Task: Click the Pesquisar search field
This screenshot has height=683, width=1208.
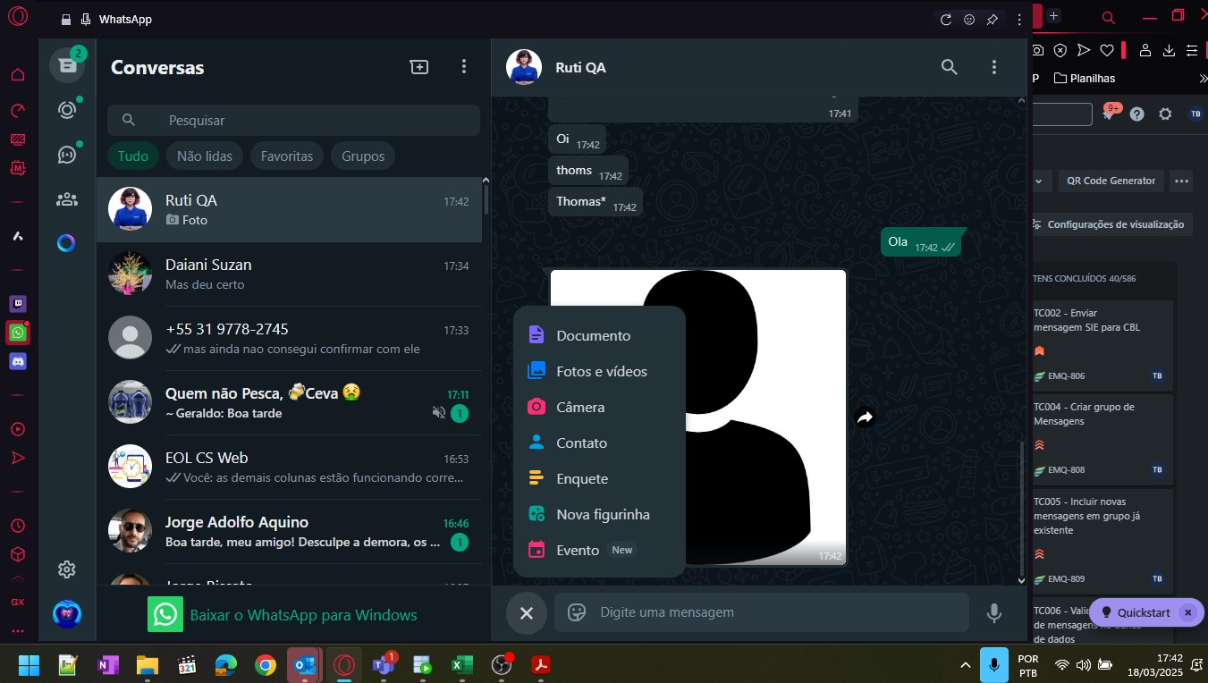Action: [x=293, y=120]
